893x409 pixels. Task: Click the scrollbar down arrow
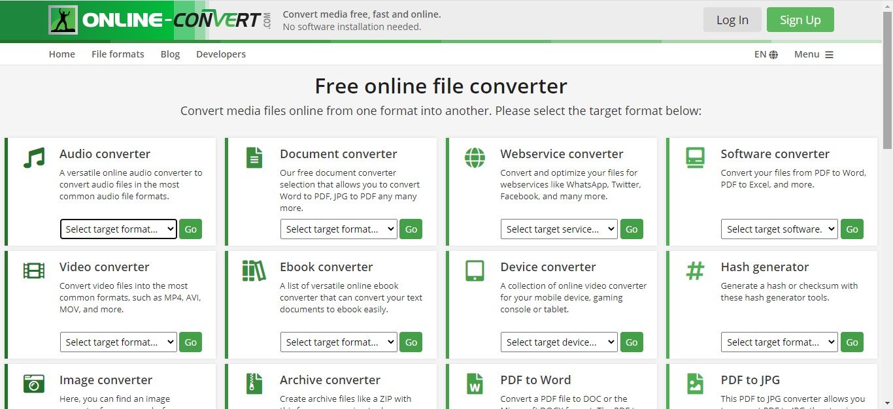[x=887, y=403]
